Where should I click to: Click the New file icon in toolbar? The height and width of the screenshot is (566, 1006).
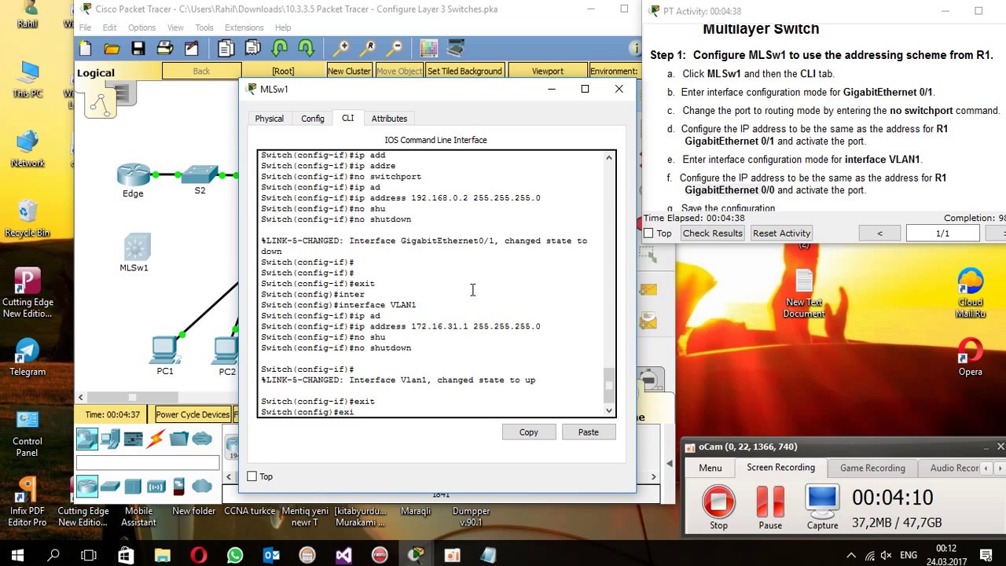(x=86, y=49)
